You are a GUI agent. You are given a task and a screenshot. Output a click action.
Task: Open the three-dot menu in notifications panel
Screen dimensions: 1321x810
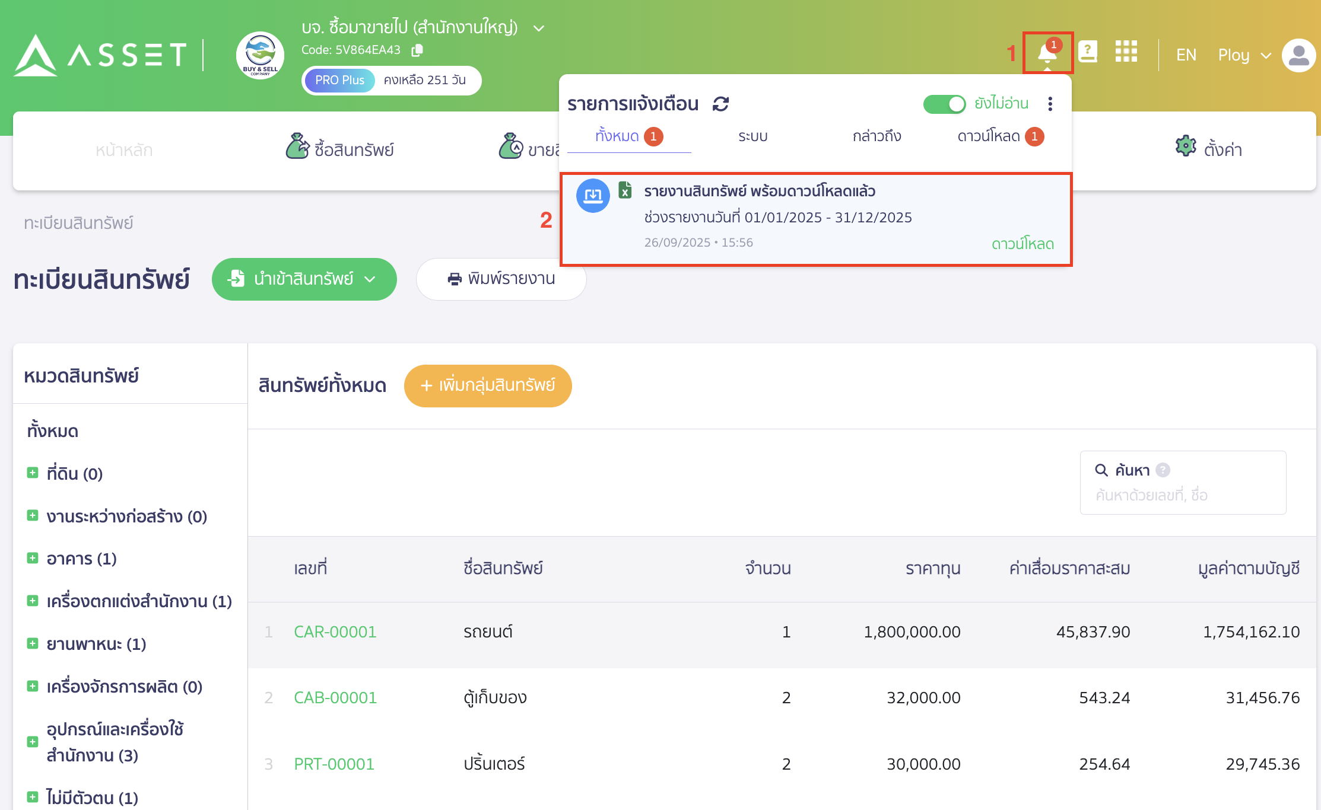pyautogui.click(x=1050, y=104)
